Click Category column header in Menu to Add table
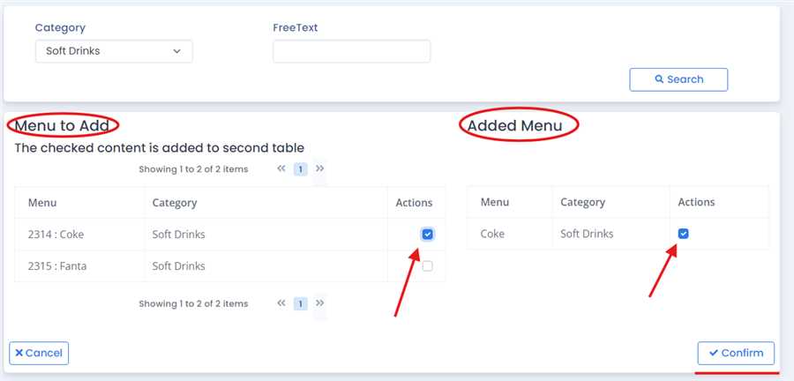 [175, 203]
